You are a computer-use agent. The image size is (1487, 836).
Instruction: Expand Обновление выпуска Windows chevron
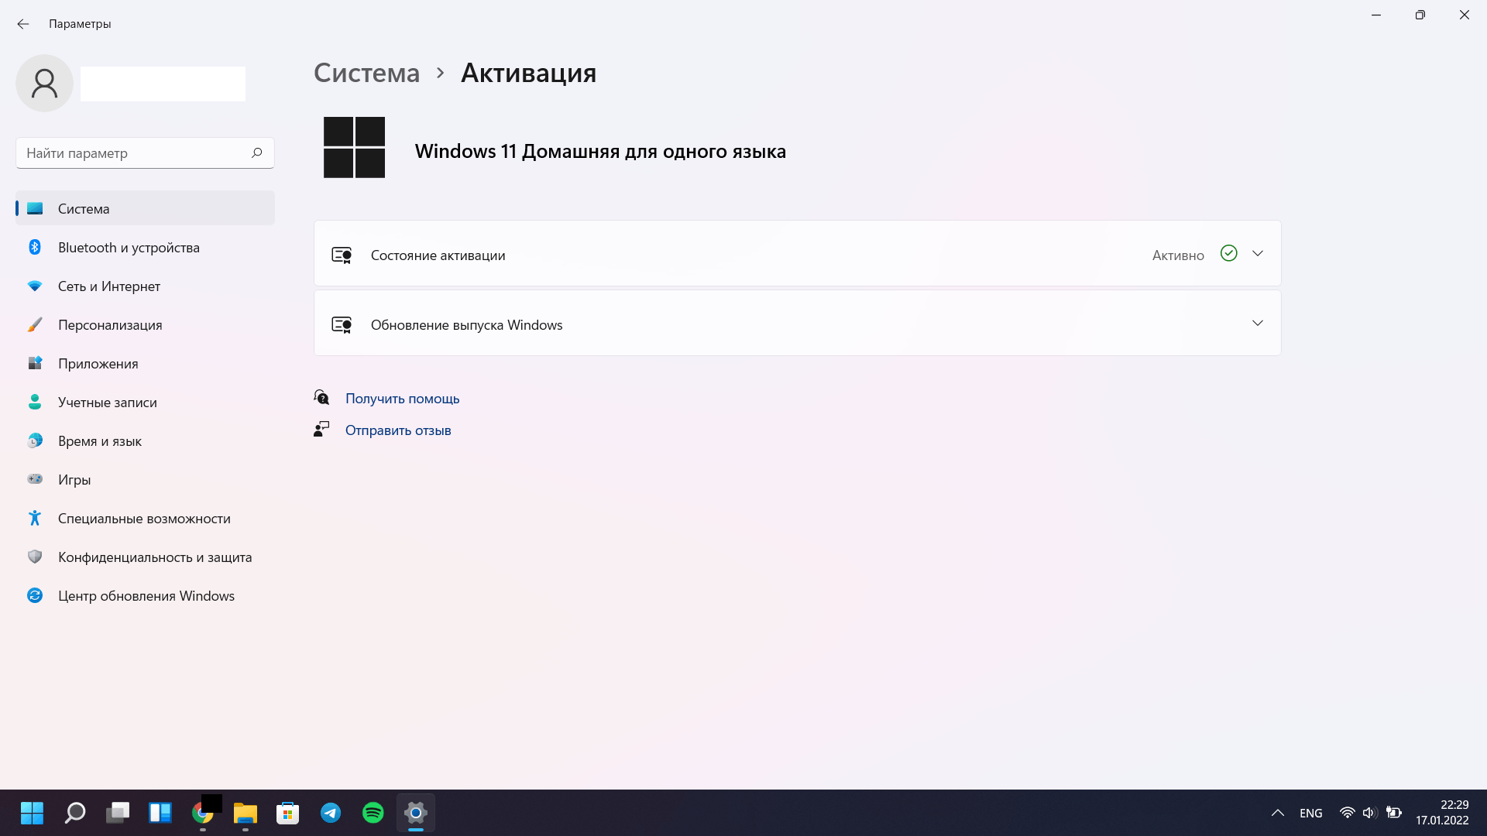pyautogui.click(x=1258, y=323)
